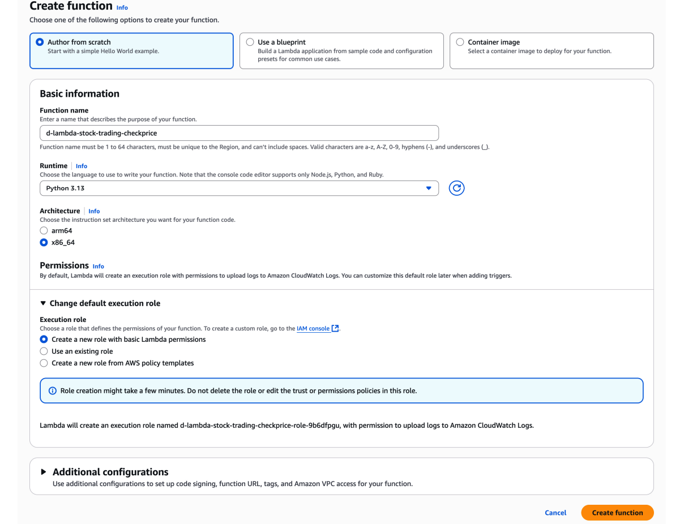
Task: Click the external link icon beside IAM console
Action: [335, 328]
